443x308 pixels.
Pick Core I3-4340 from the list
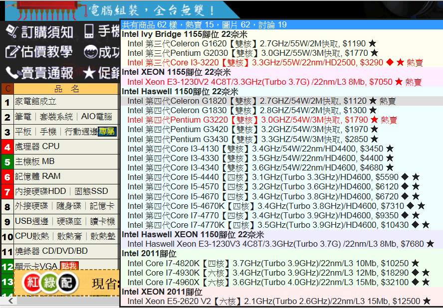(x=260, y=167)
